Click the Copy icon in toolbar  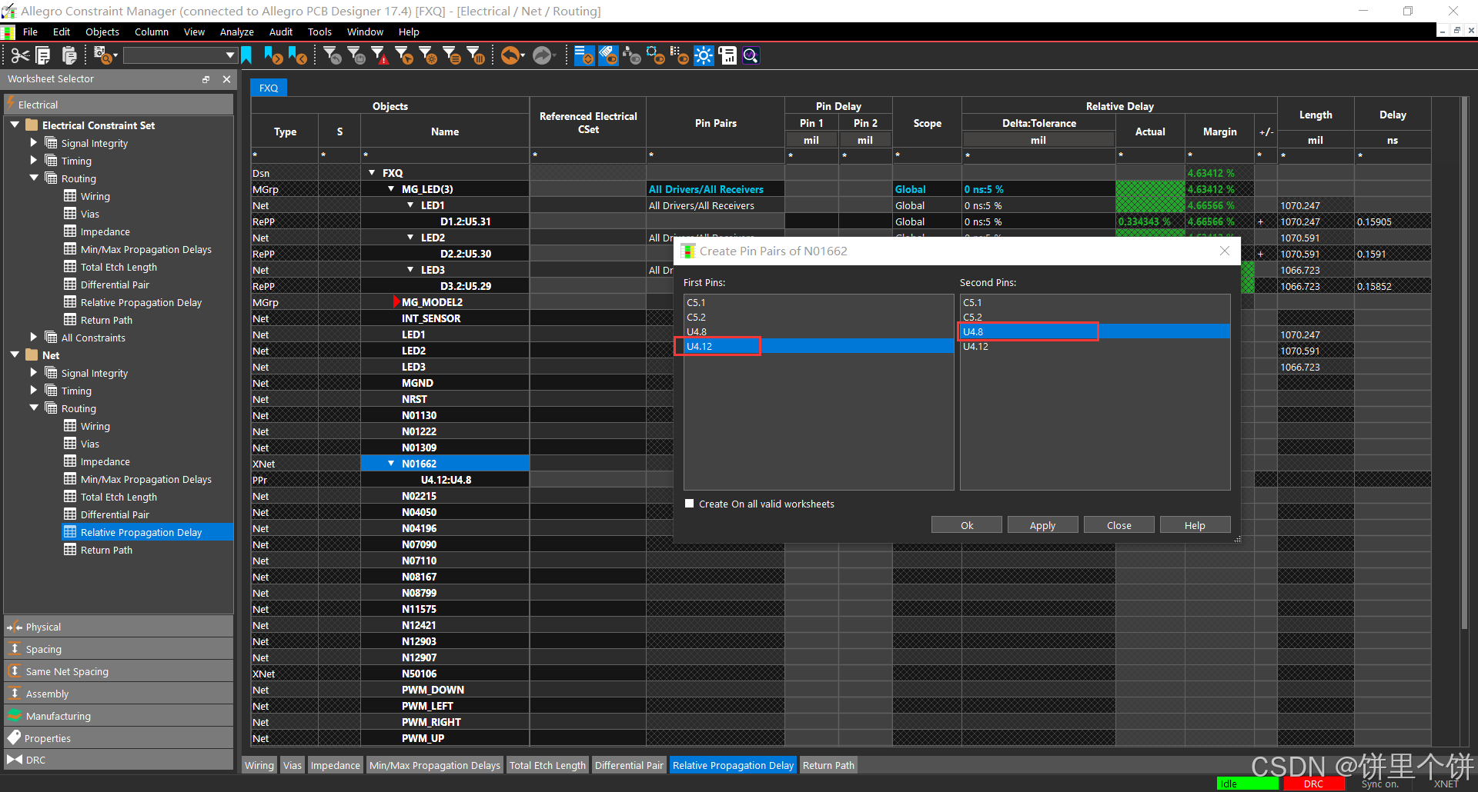[44, 55]
